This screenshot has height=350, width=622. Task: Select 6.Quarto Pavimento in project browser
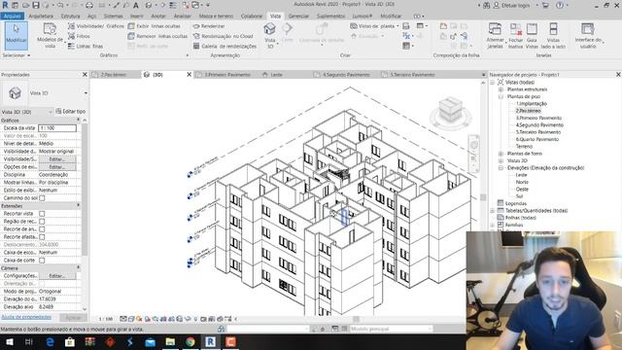coord(537,139)
